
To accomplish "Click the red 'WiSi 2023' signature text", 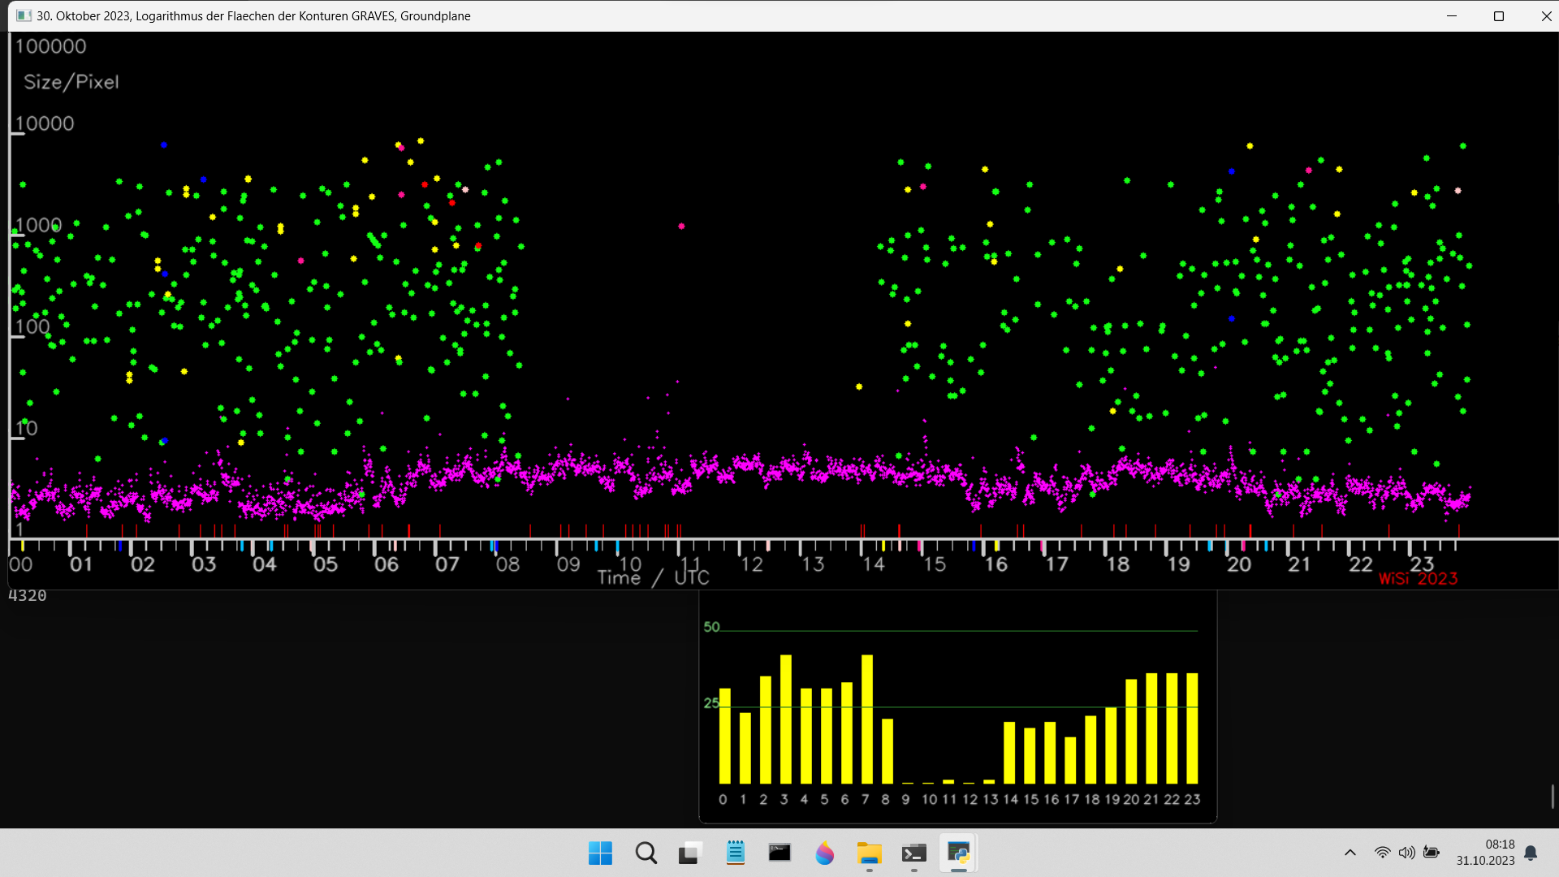I will [x=1418, y=579].
